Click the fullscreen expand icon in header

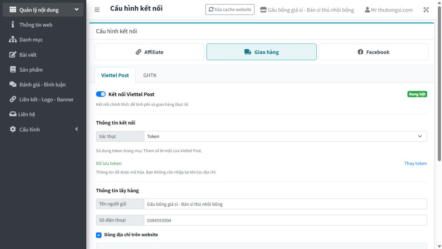(x=426, y=10)
